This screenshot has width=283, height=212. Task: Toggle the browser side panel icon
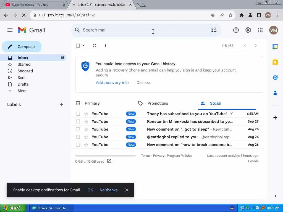(x=259, y=15)
